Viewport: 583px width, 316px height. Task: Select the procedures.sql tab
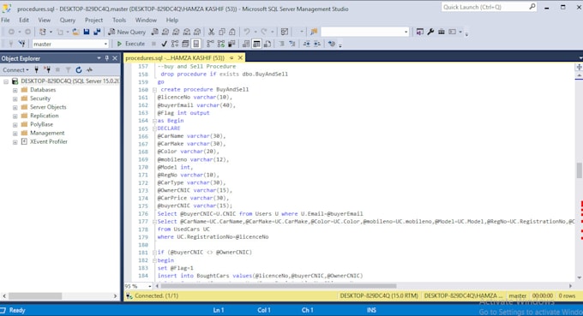click(x=175, y=57)
